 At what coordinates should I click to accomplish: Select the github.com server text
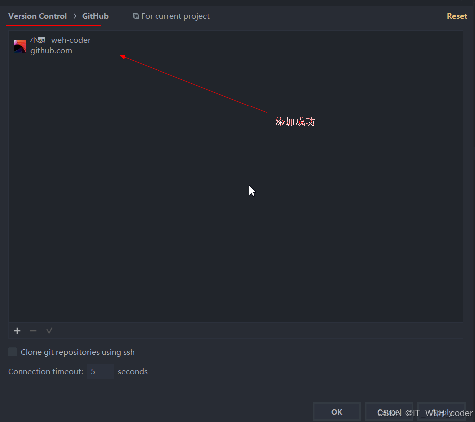tap(51, 51)
